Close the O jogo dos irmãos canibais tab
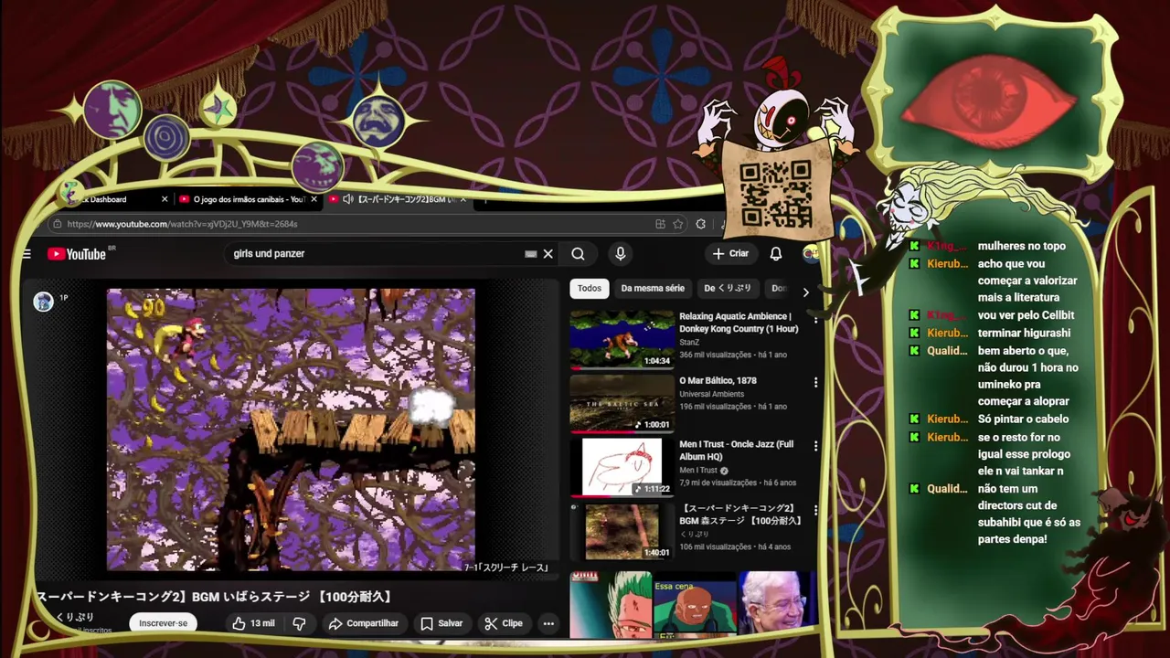Image resolution: width=1170 pixels, height=658 pixels. (x=314, y=199)
